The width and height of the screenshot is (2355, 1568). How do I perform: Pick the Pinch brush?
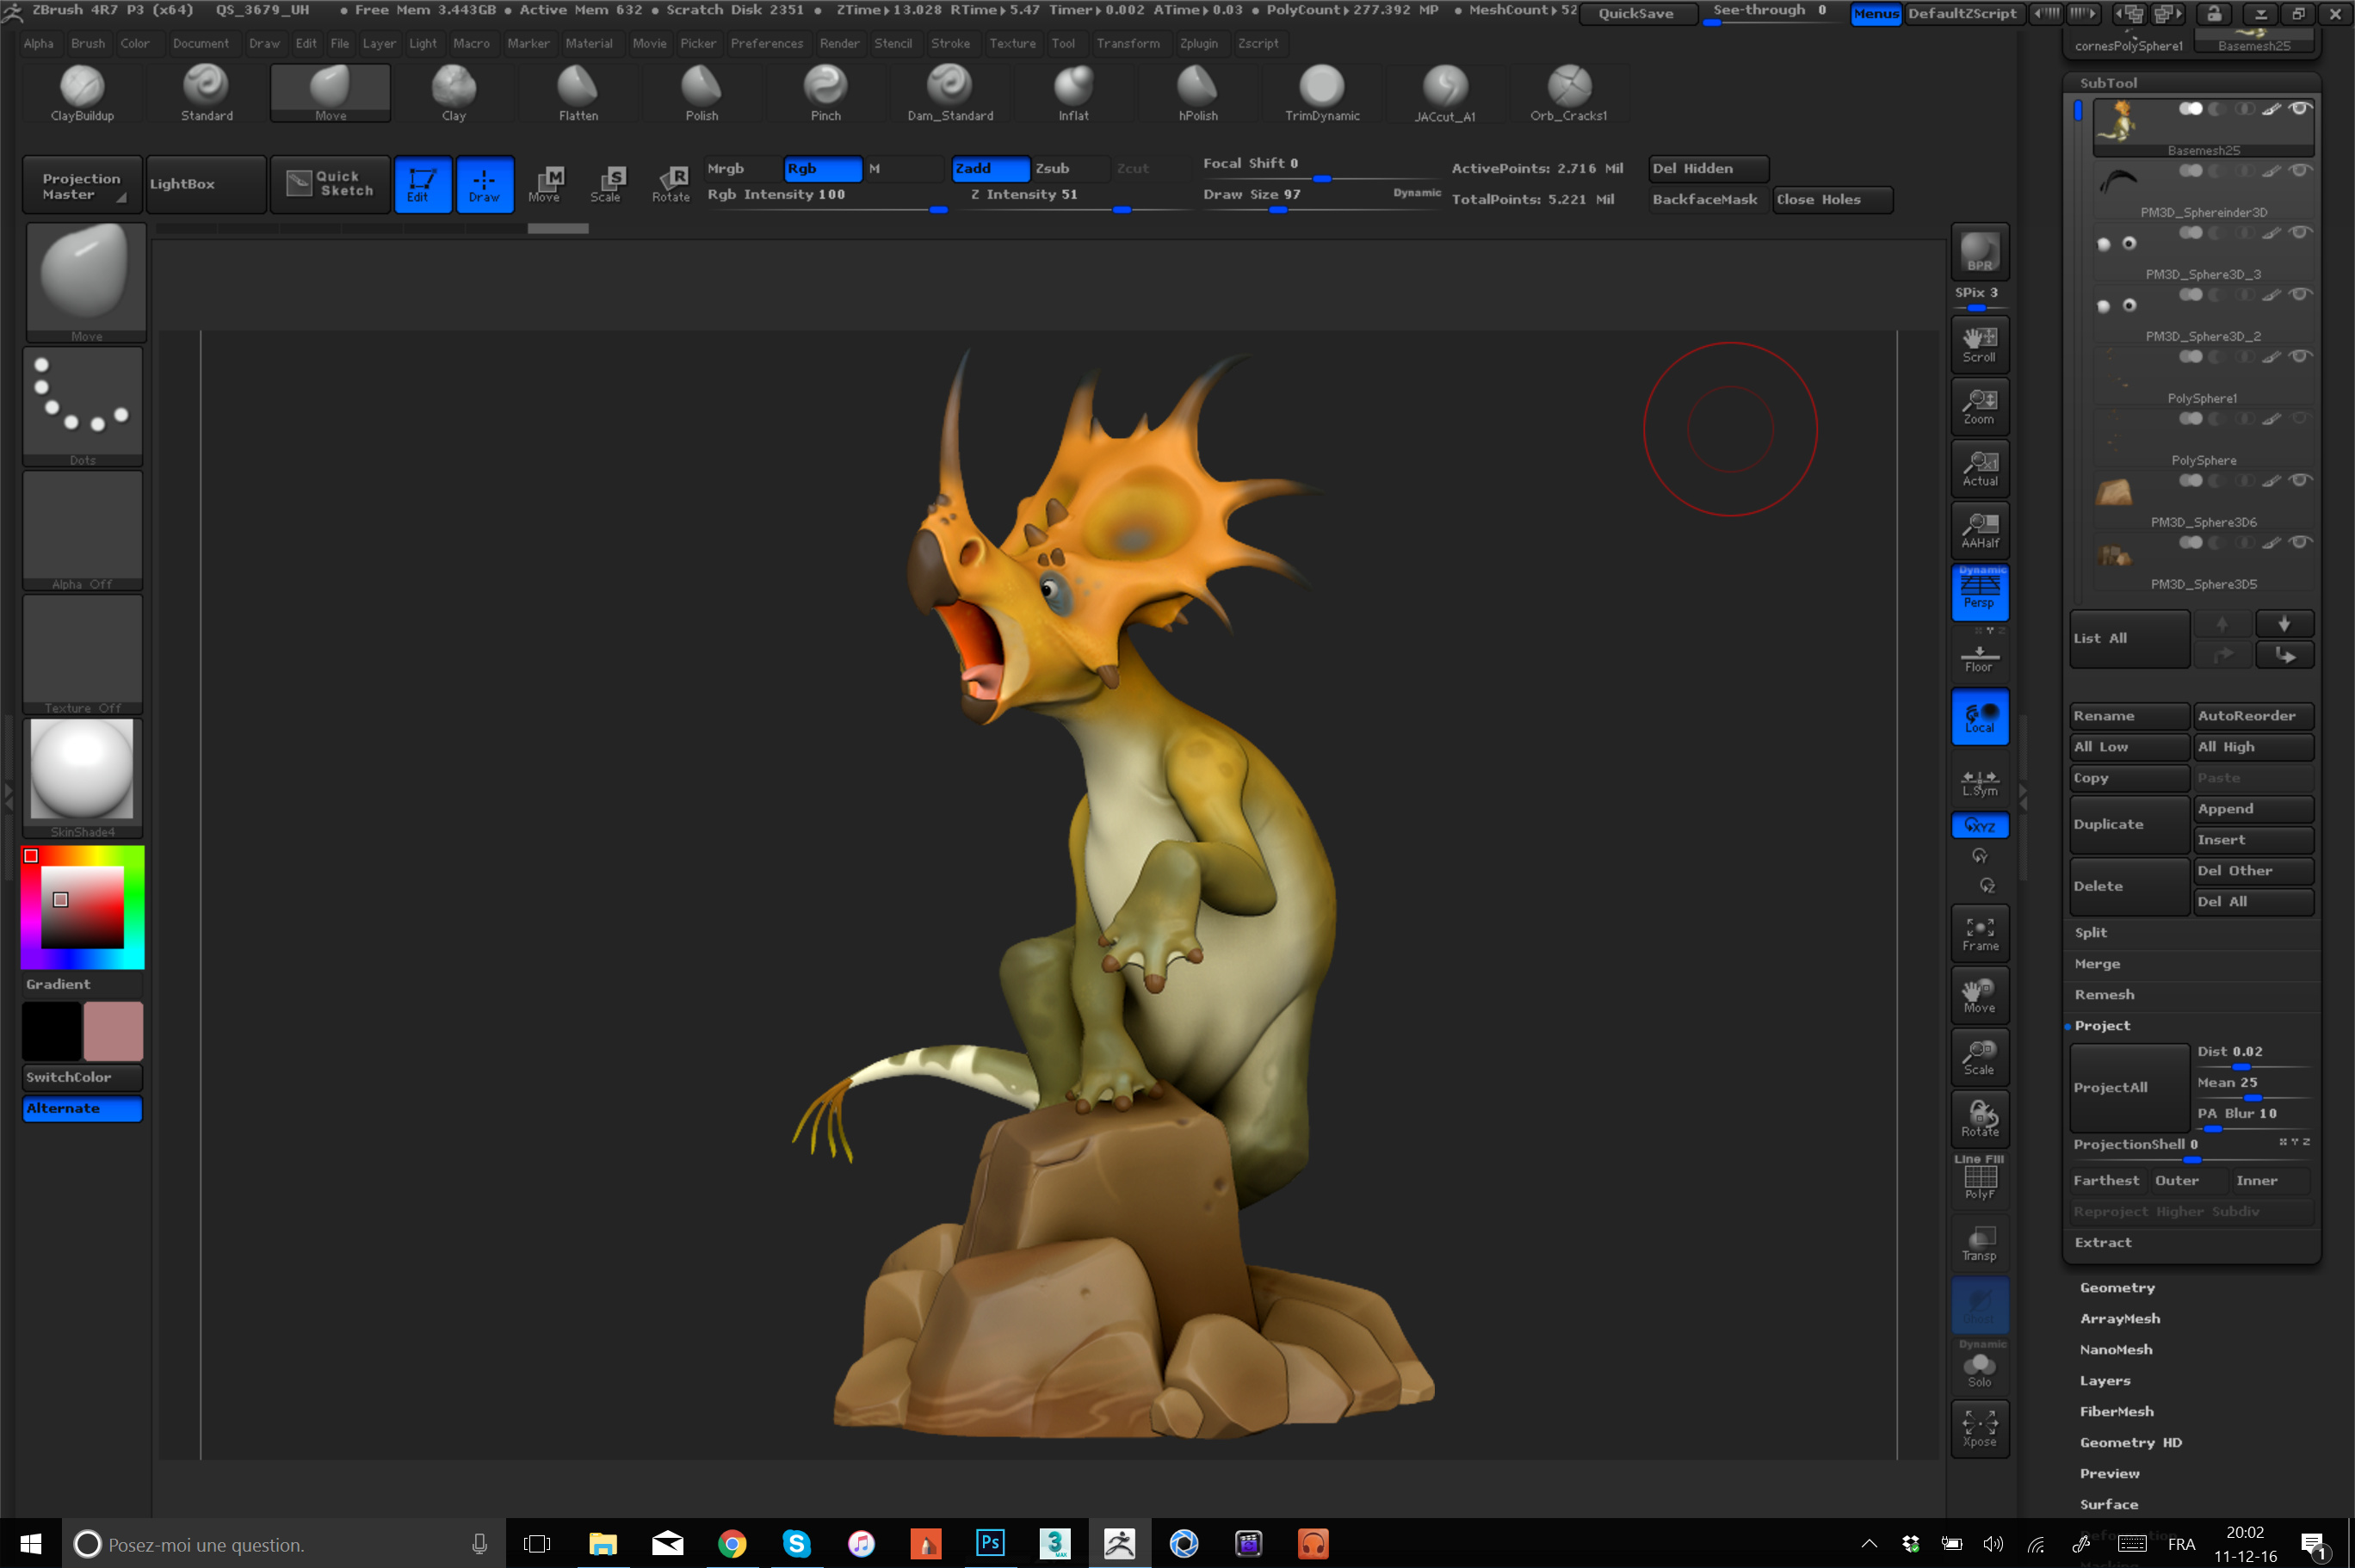(826, 93)
